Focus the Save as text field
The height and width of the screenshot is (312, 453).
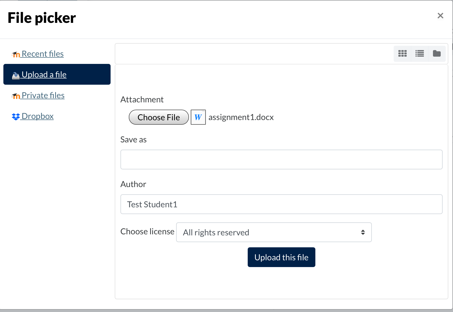pos(282,160)
